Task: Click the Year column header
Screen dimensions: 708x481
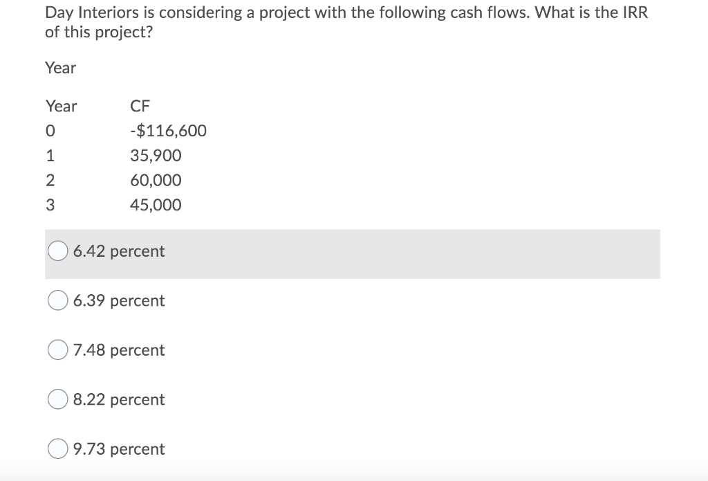Action: [61, 106]
